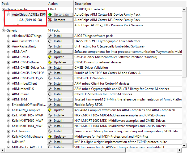Click the install icon for Arm-Packs::Unity
The height and width of the screenshot is (153, 187).
click(50, 46)
